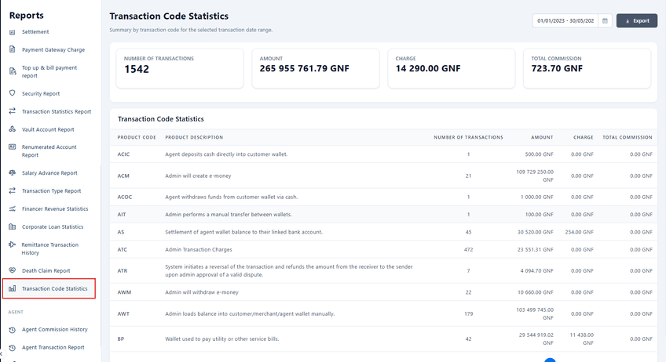Image resolution: width=666 pixels, height=362 pixels.
Task: Click the CHARGE column header
Action: click(x=584, y=137)
